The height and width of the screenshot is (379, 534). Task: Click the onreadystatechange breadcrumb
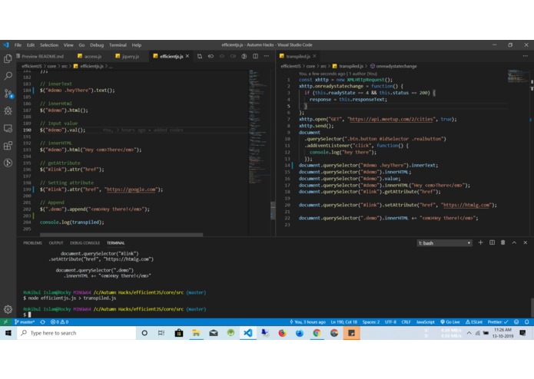coord(393,66)
